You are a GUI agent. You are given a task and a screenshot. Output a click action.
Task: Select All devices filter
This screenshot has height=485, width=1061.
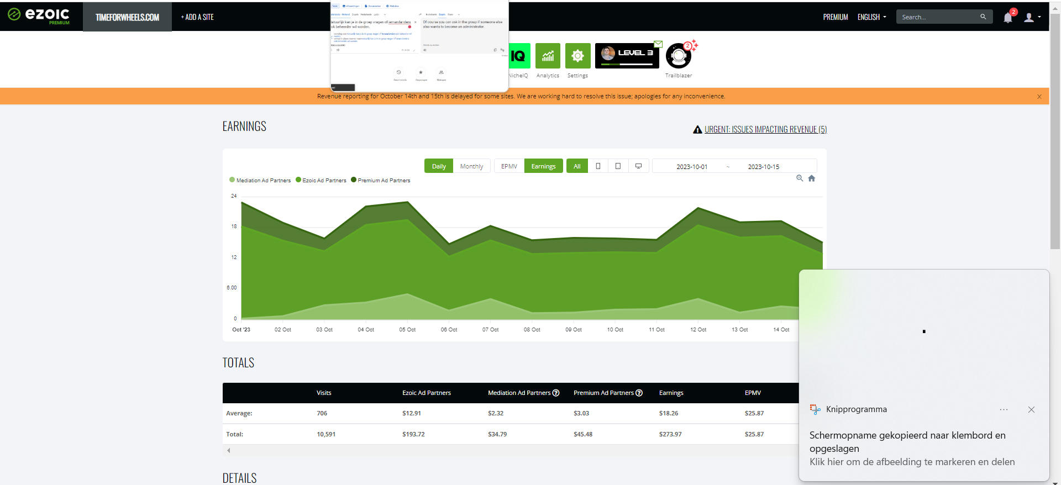point(577,166)
